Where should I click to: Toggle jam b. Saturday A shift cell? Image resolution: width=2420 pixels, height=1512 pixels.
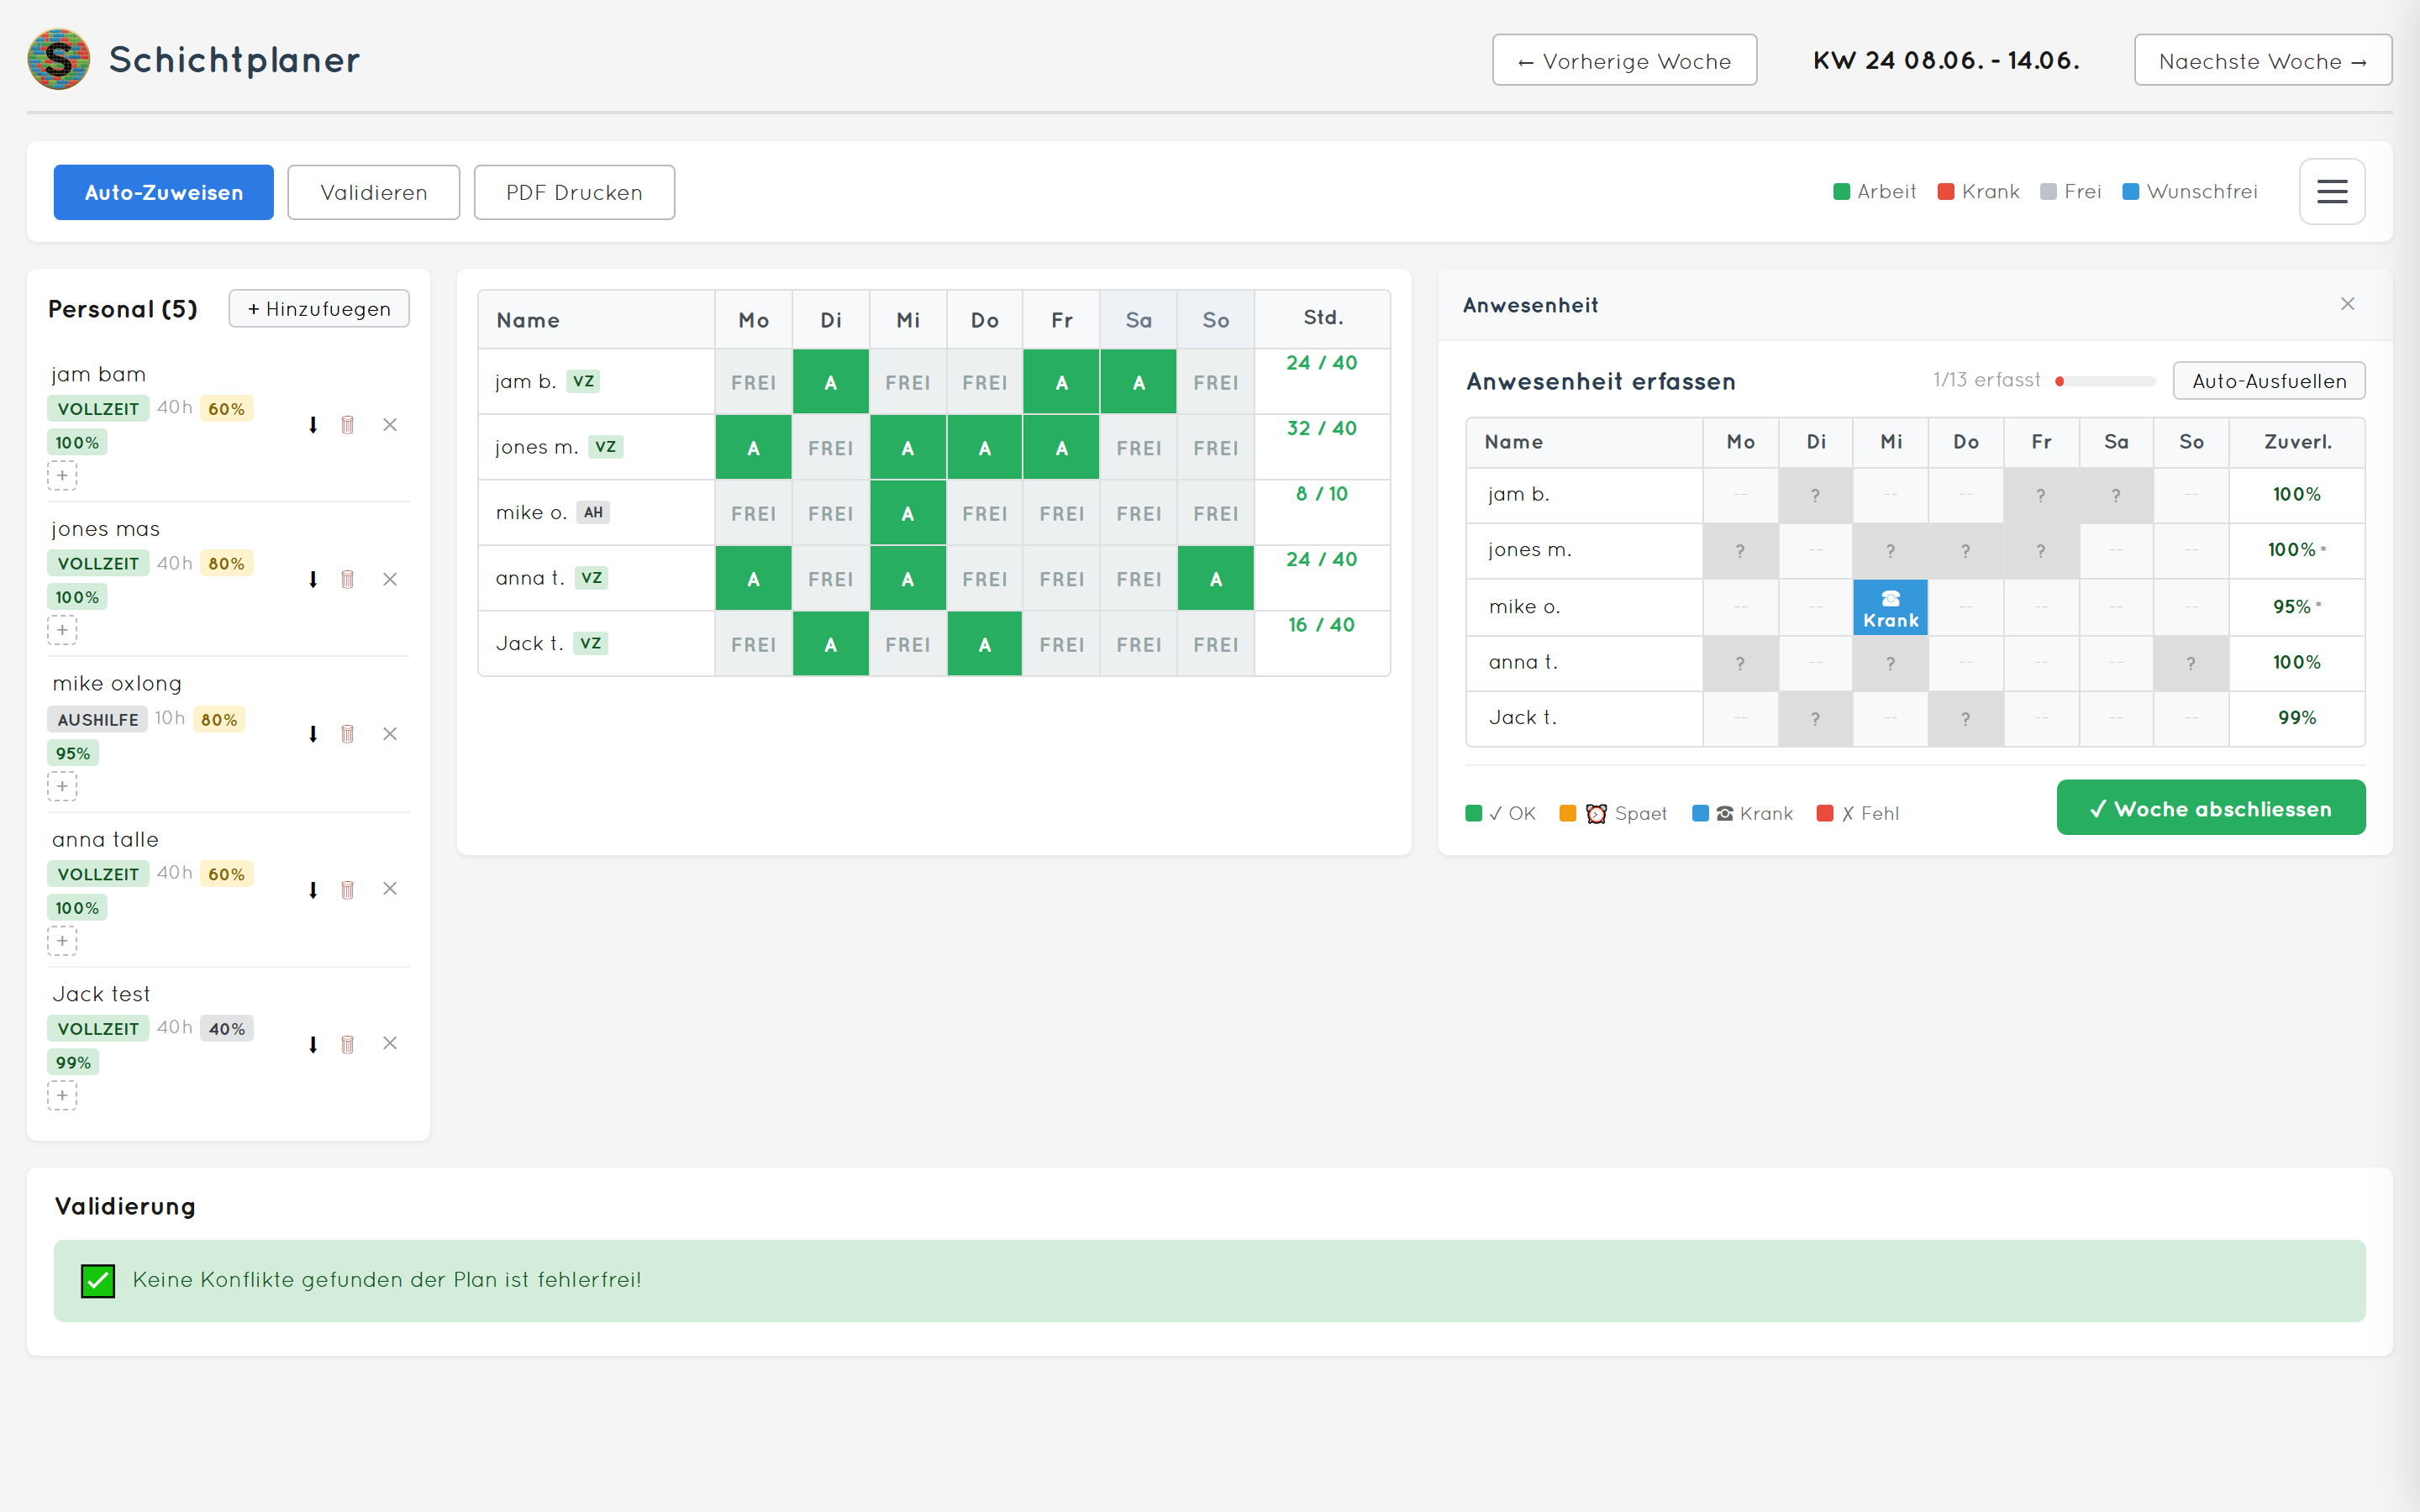[x=1139, y=382]
